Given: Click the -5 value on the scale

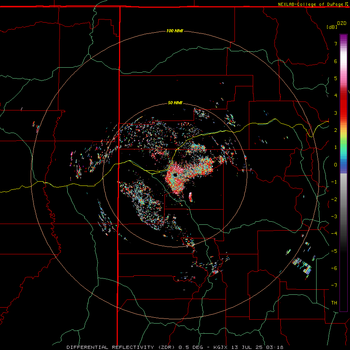Looking at the screenshot, I should [x=334, y=251].
